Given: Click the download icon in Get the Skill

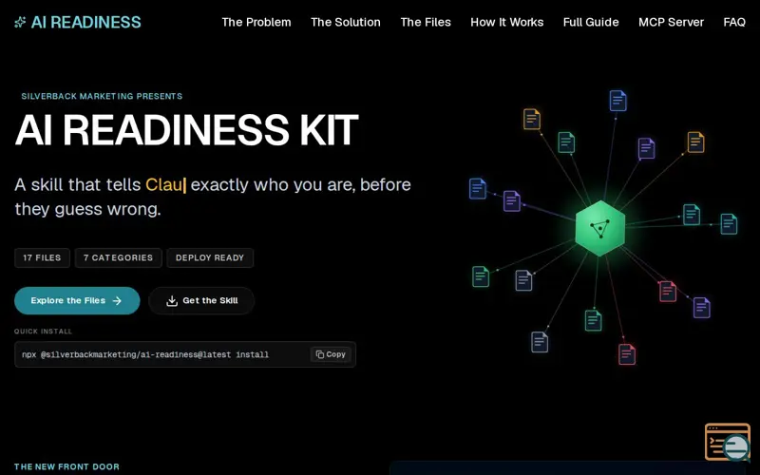Looking at the screenshot, I should [172, 301].
